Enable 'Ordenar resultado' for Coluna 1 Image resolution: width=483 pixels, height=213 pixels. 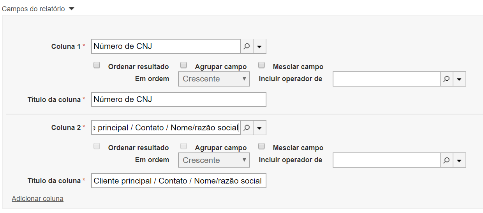[97, 65]
